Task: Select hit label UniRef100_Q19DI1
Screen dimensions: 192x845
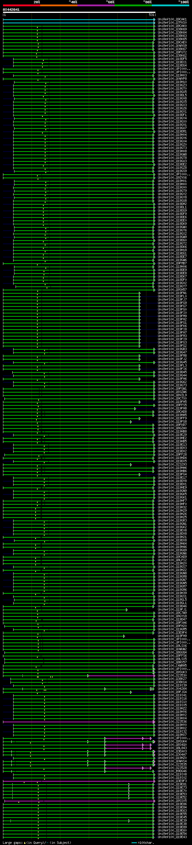Action: (172, 62)
